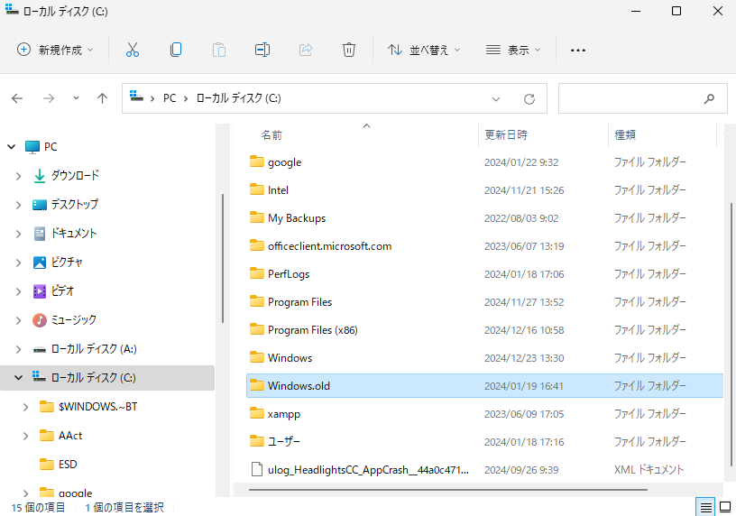This screenshot has height=516, width=736.
Task: Click XML ドキュメント type cell
Action: click(649, 469)
